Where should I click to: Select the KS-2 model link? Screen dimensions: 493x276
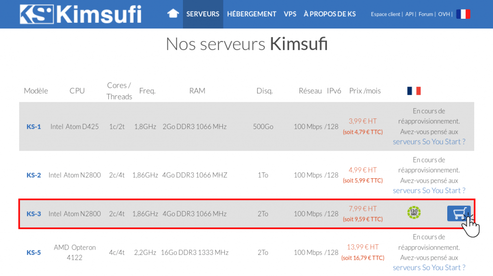(34, 175)
